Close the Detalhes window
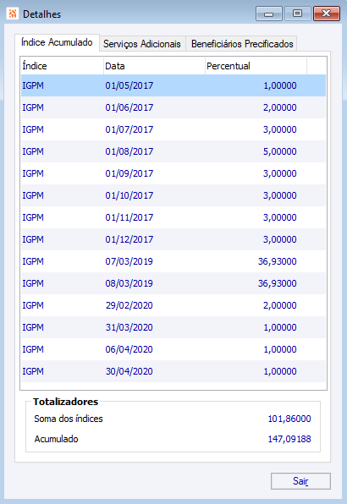Image resolution: width=347 pixels, height=504 pixels. [327, 14]
